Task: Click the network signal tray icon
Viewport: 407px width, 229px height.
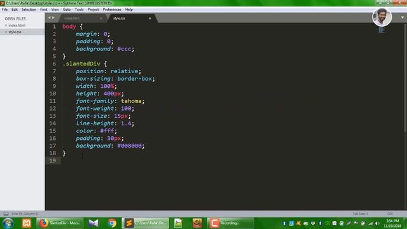Action: [x=370, y=223]
